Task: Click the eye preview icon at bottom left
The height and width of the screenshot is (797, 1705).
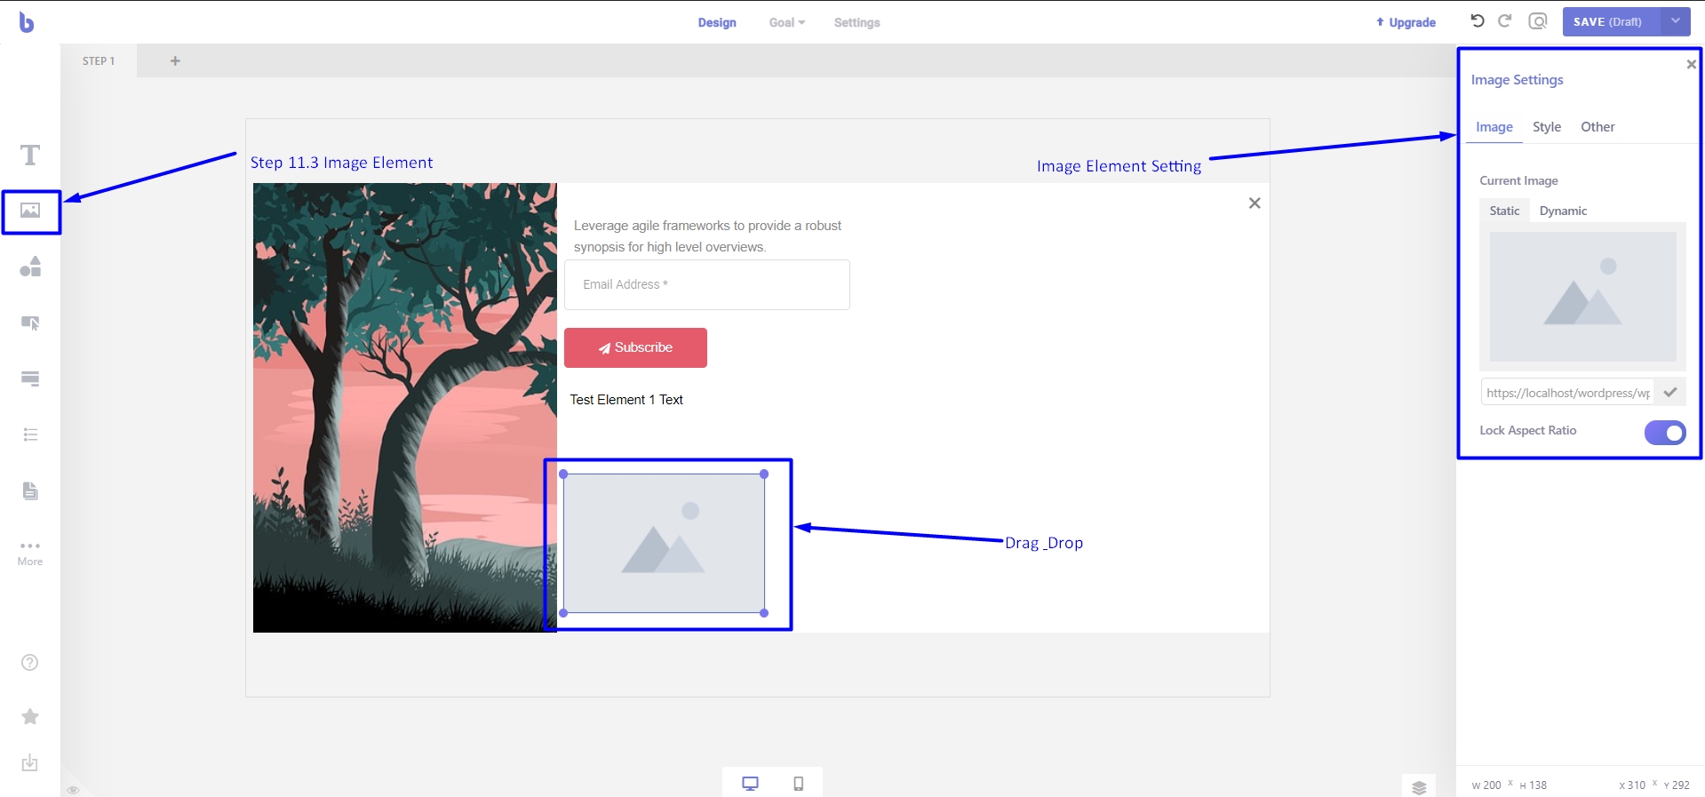Action: click(73, 789)
